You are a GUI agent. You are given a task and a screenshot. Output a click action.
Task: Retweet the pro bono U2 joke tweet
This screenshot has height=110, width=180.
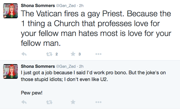pos(49,102)
